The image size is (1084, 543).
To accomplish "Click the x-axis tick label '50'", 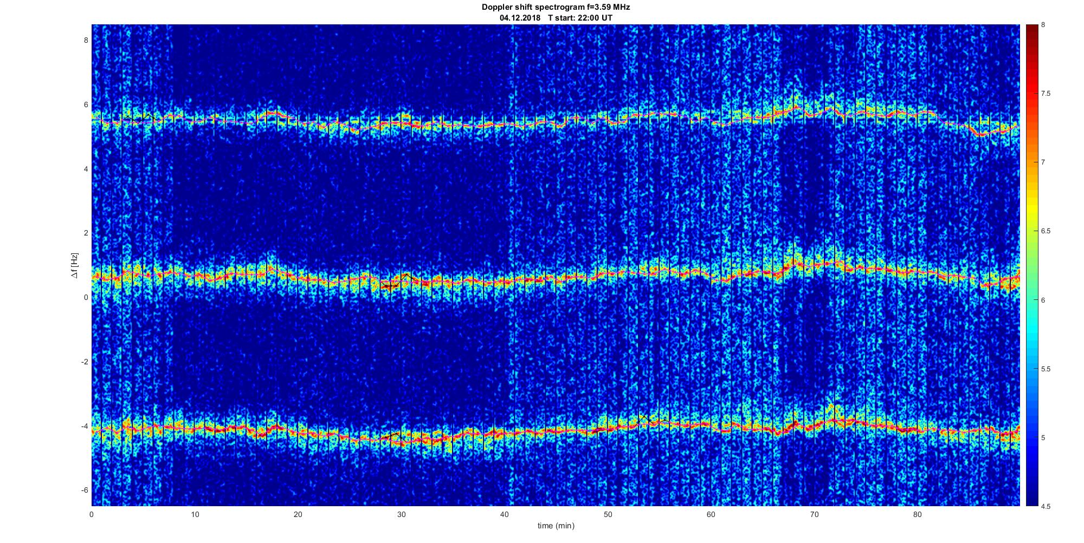I will pyautogui.click(x=608, y=514).
